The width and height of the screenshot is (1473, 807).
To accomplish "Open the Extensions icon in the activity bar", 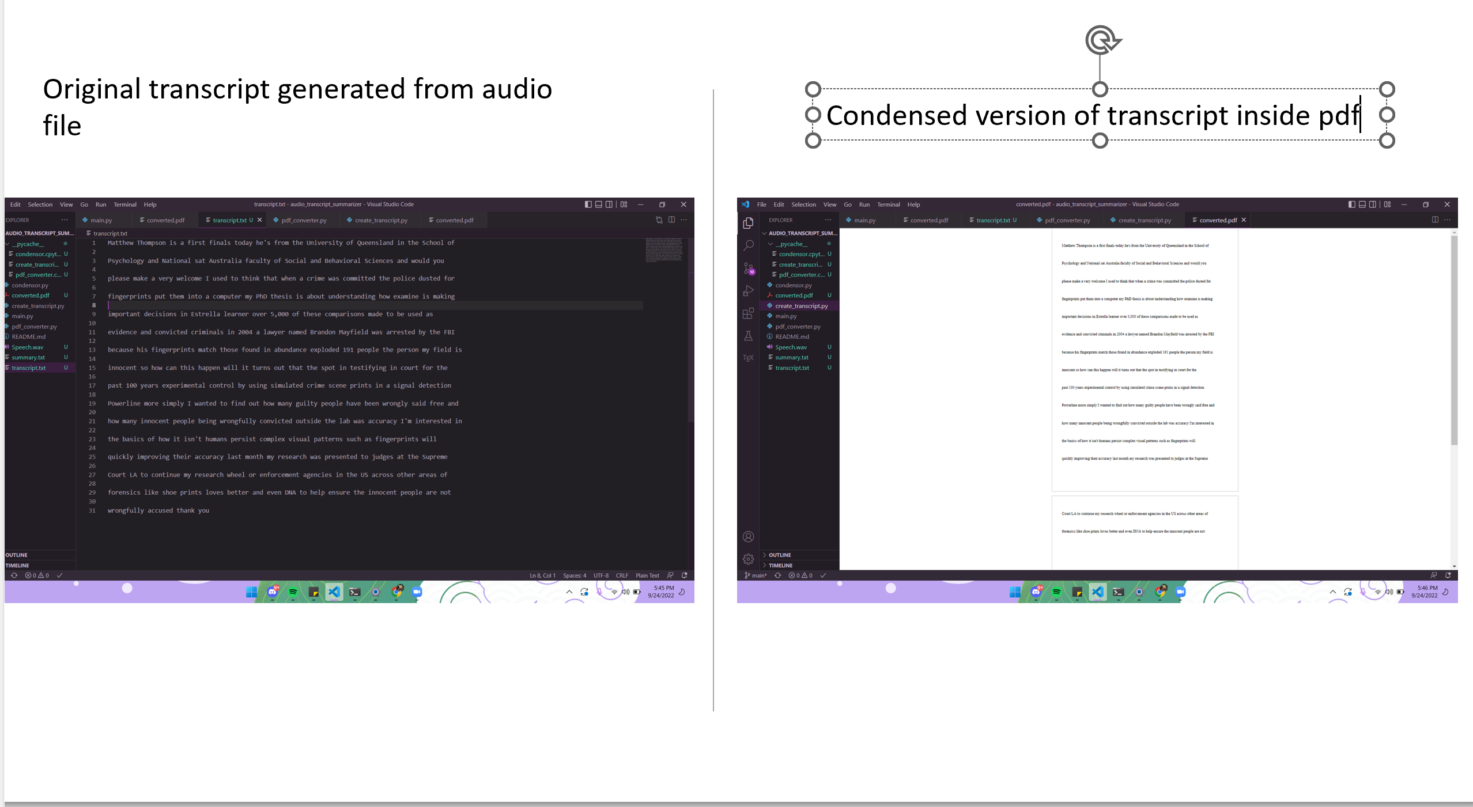I will click(x=748, y=313).
